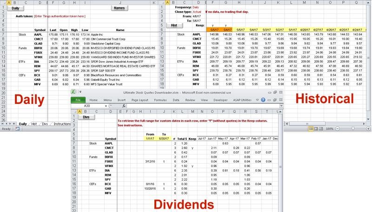This screenshot has height=212, width=372.
Task: Select the Instructions sheet tab
Action: [62, 124]
